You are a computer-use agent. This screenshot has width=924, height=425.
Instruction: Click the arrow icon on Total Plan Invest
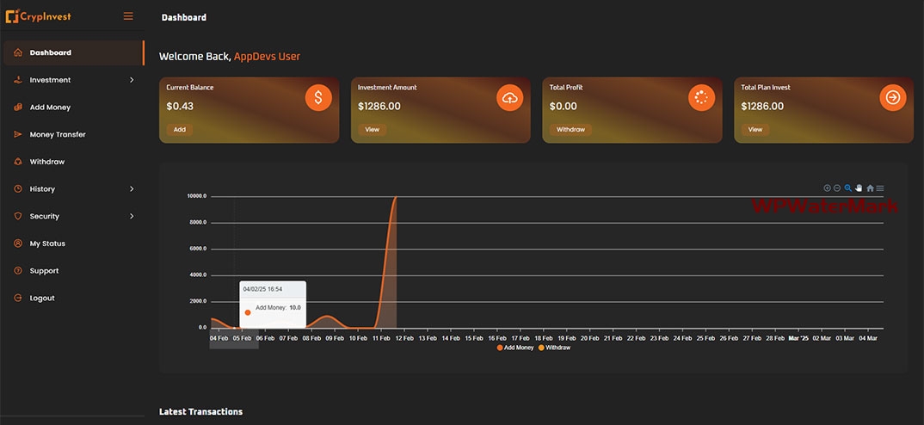pyautogui.click(x=893, y=98)
